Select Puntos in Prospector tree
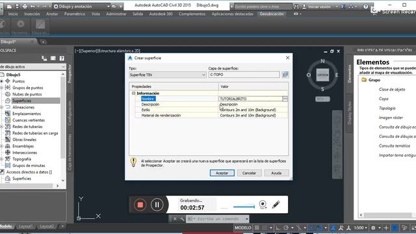Screen dimensions: 416x234 tap(18, 81)
